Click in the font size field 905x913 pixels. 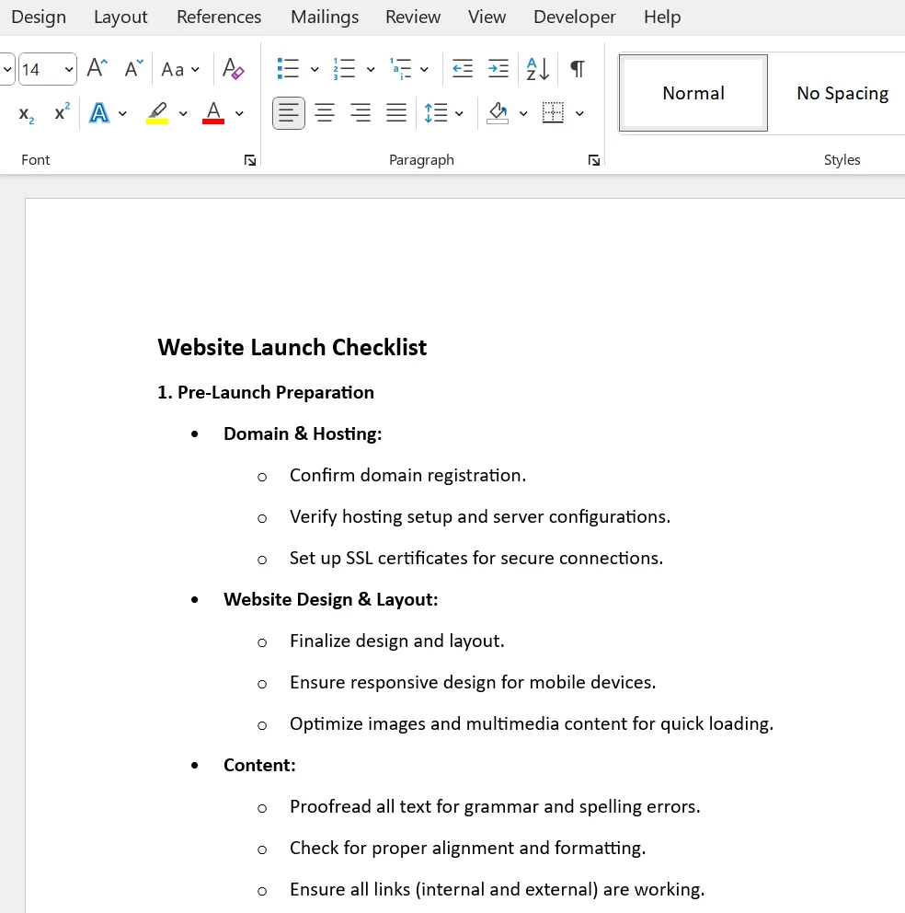pos(40,69)
